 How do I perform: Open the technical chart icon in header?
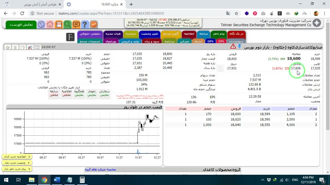[x=30, y=47]
